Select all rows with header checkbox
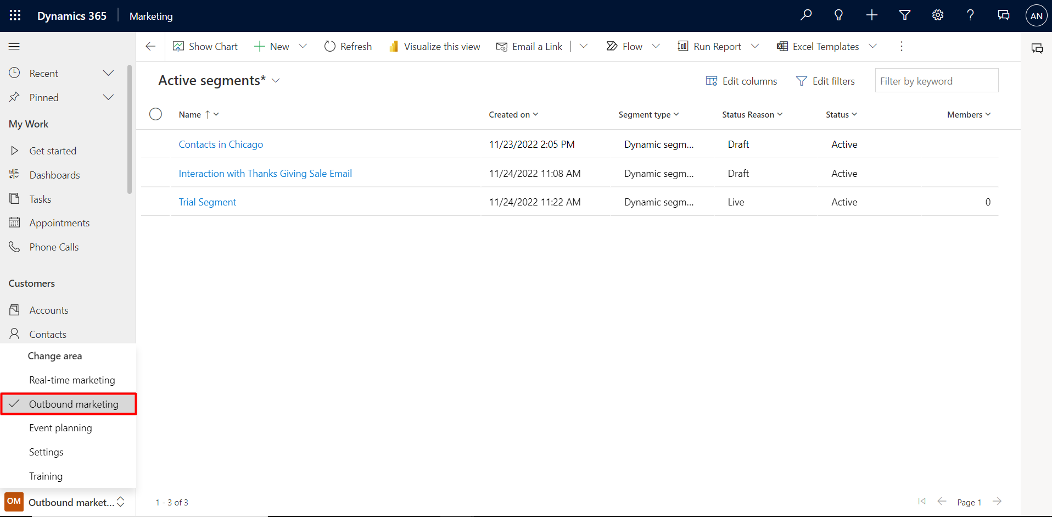This screenshot has width=1052, height=517. pyautogui.click(x=155, y=114)
